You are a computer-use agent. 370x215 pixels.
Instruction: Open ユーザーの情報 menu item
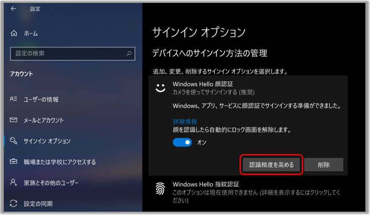[41, 99]
